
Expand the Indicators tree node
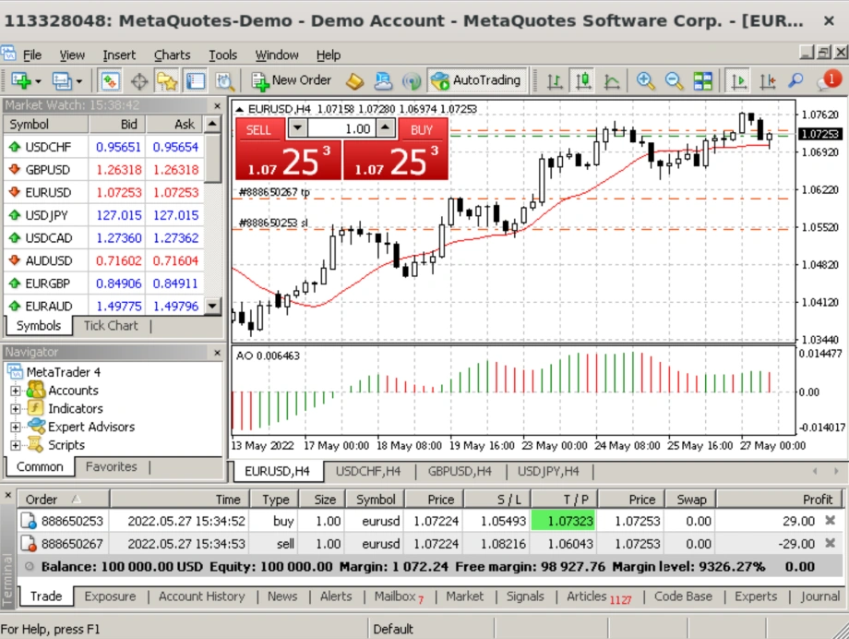[x=16, y=409]
